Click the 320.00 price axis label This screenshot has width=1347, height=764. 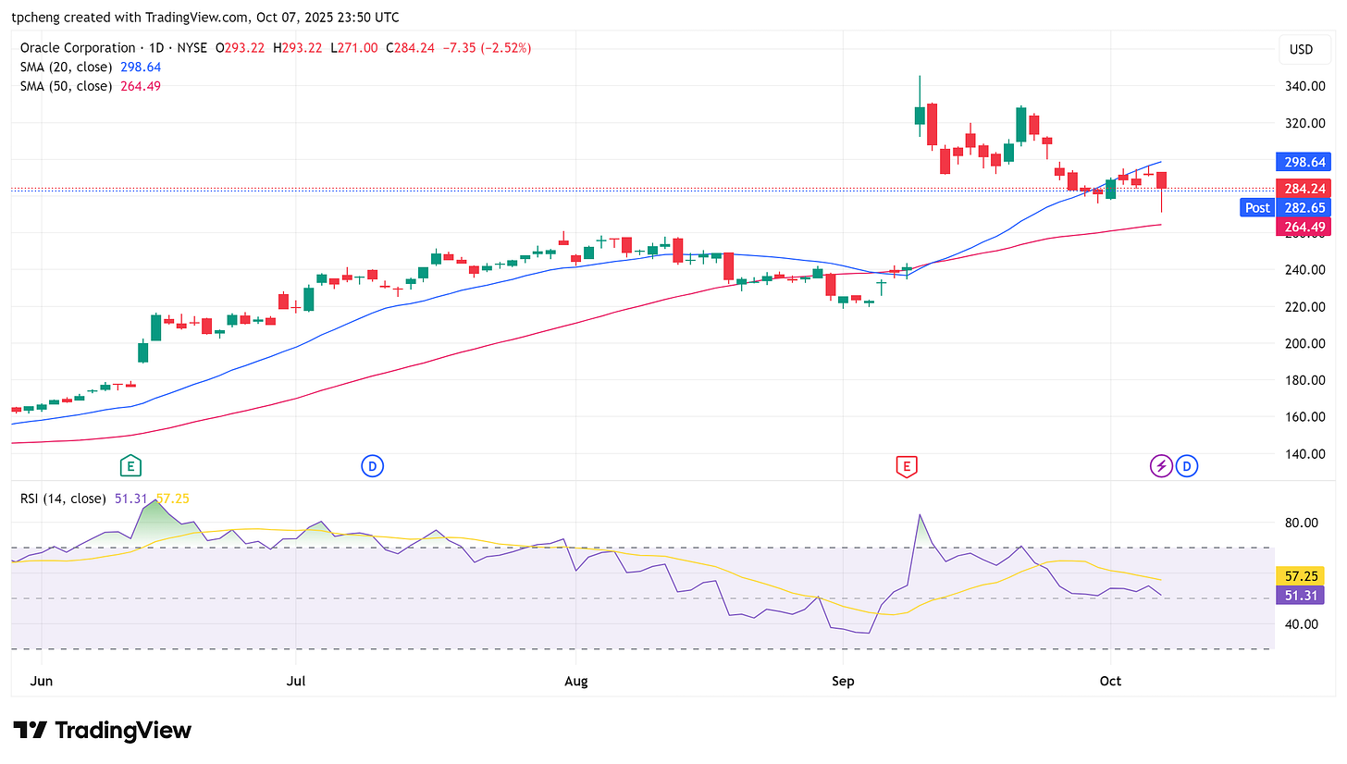pyautogui.click(x=1304, y=123)
